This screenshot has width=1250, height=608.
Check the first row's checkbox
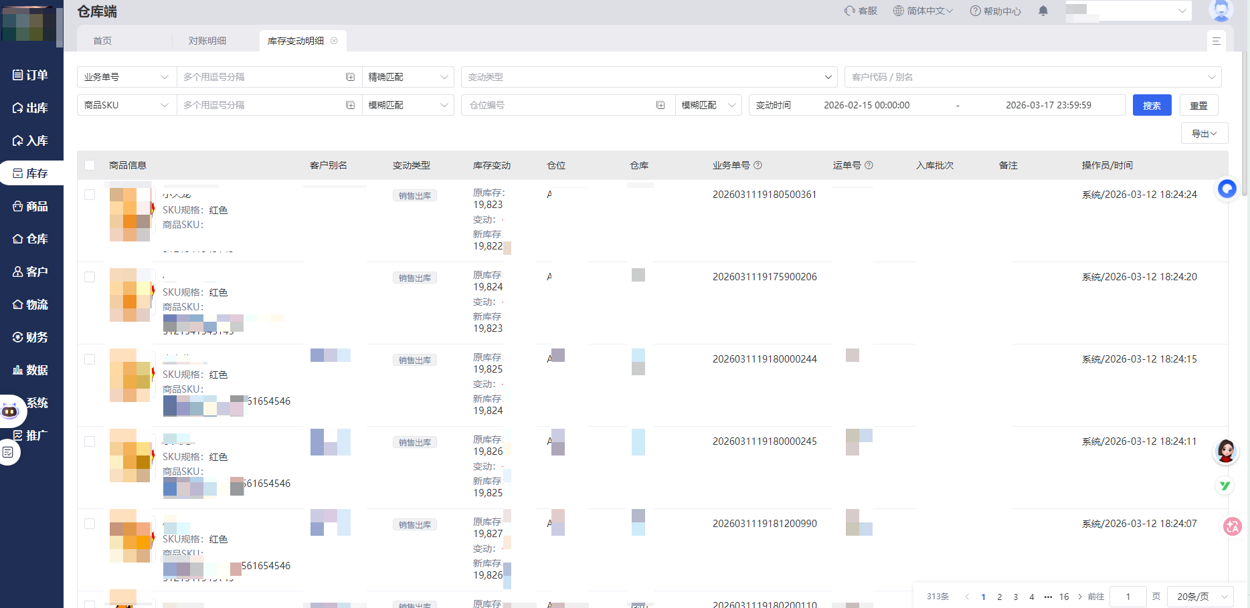click(90, 195)
